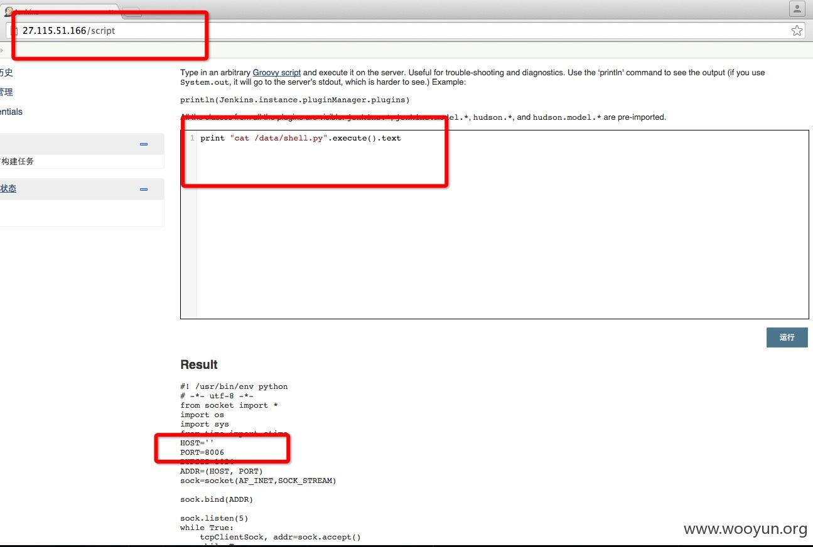813x547 pixels.
Task: Click the 'import sys' output line
Action: coord(205,424)
